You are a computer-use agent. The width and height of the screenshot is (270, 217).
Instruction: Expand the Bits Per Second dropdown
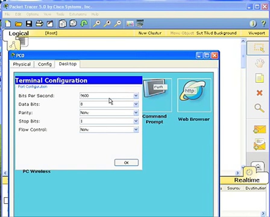pos(136,96)
